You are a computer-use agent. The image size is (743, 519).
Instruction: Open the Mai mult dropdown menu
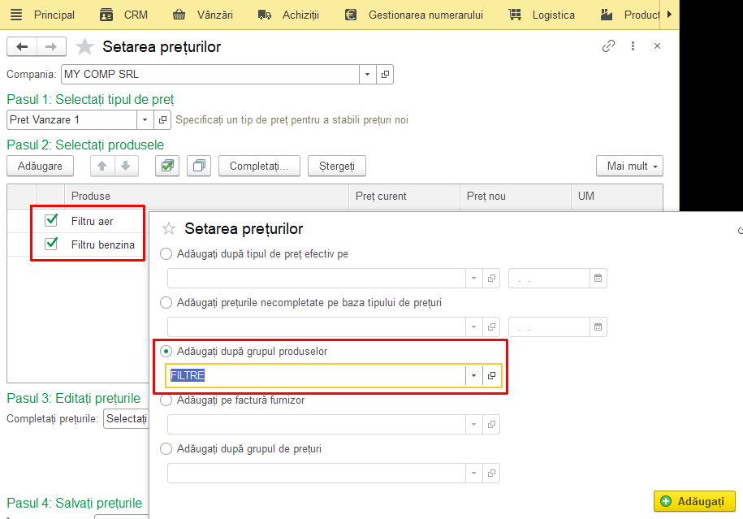[629, 166]
